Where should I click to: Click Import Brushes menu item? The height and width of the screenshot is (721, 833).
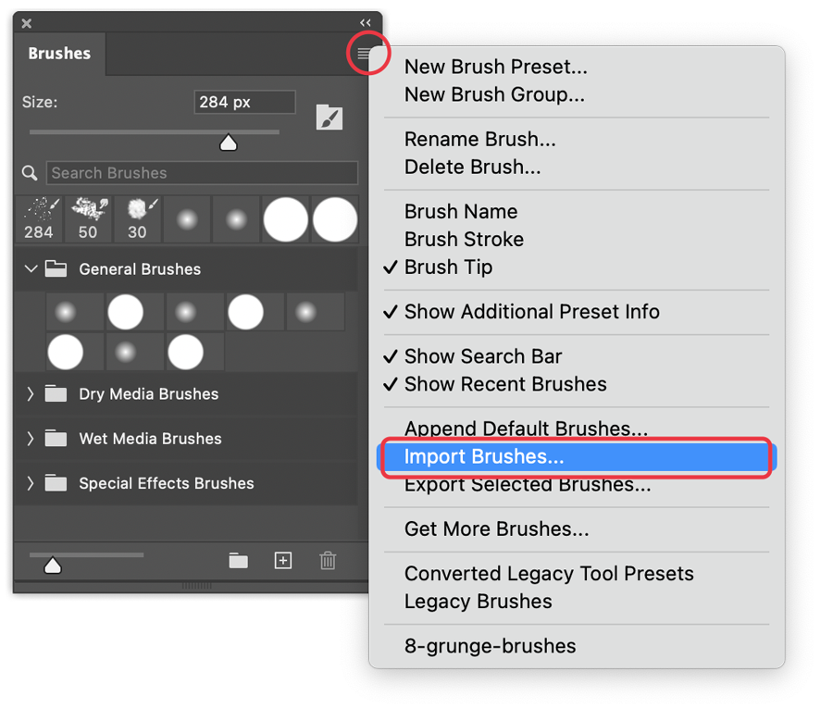point(577,457)
